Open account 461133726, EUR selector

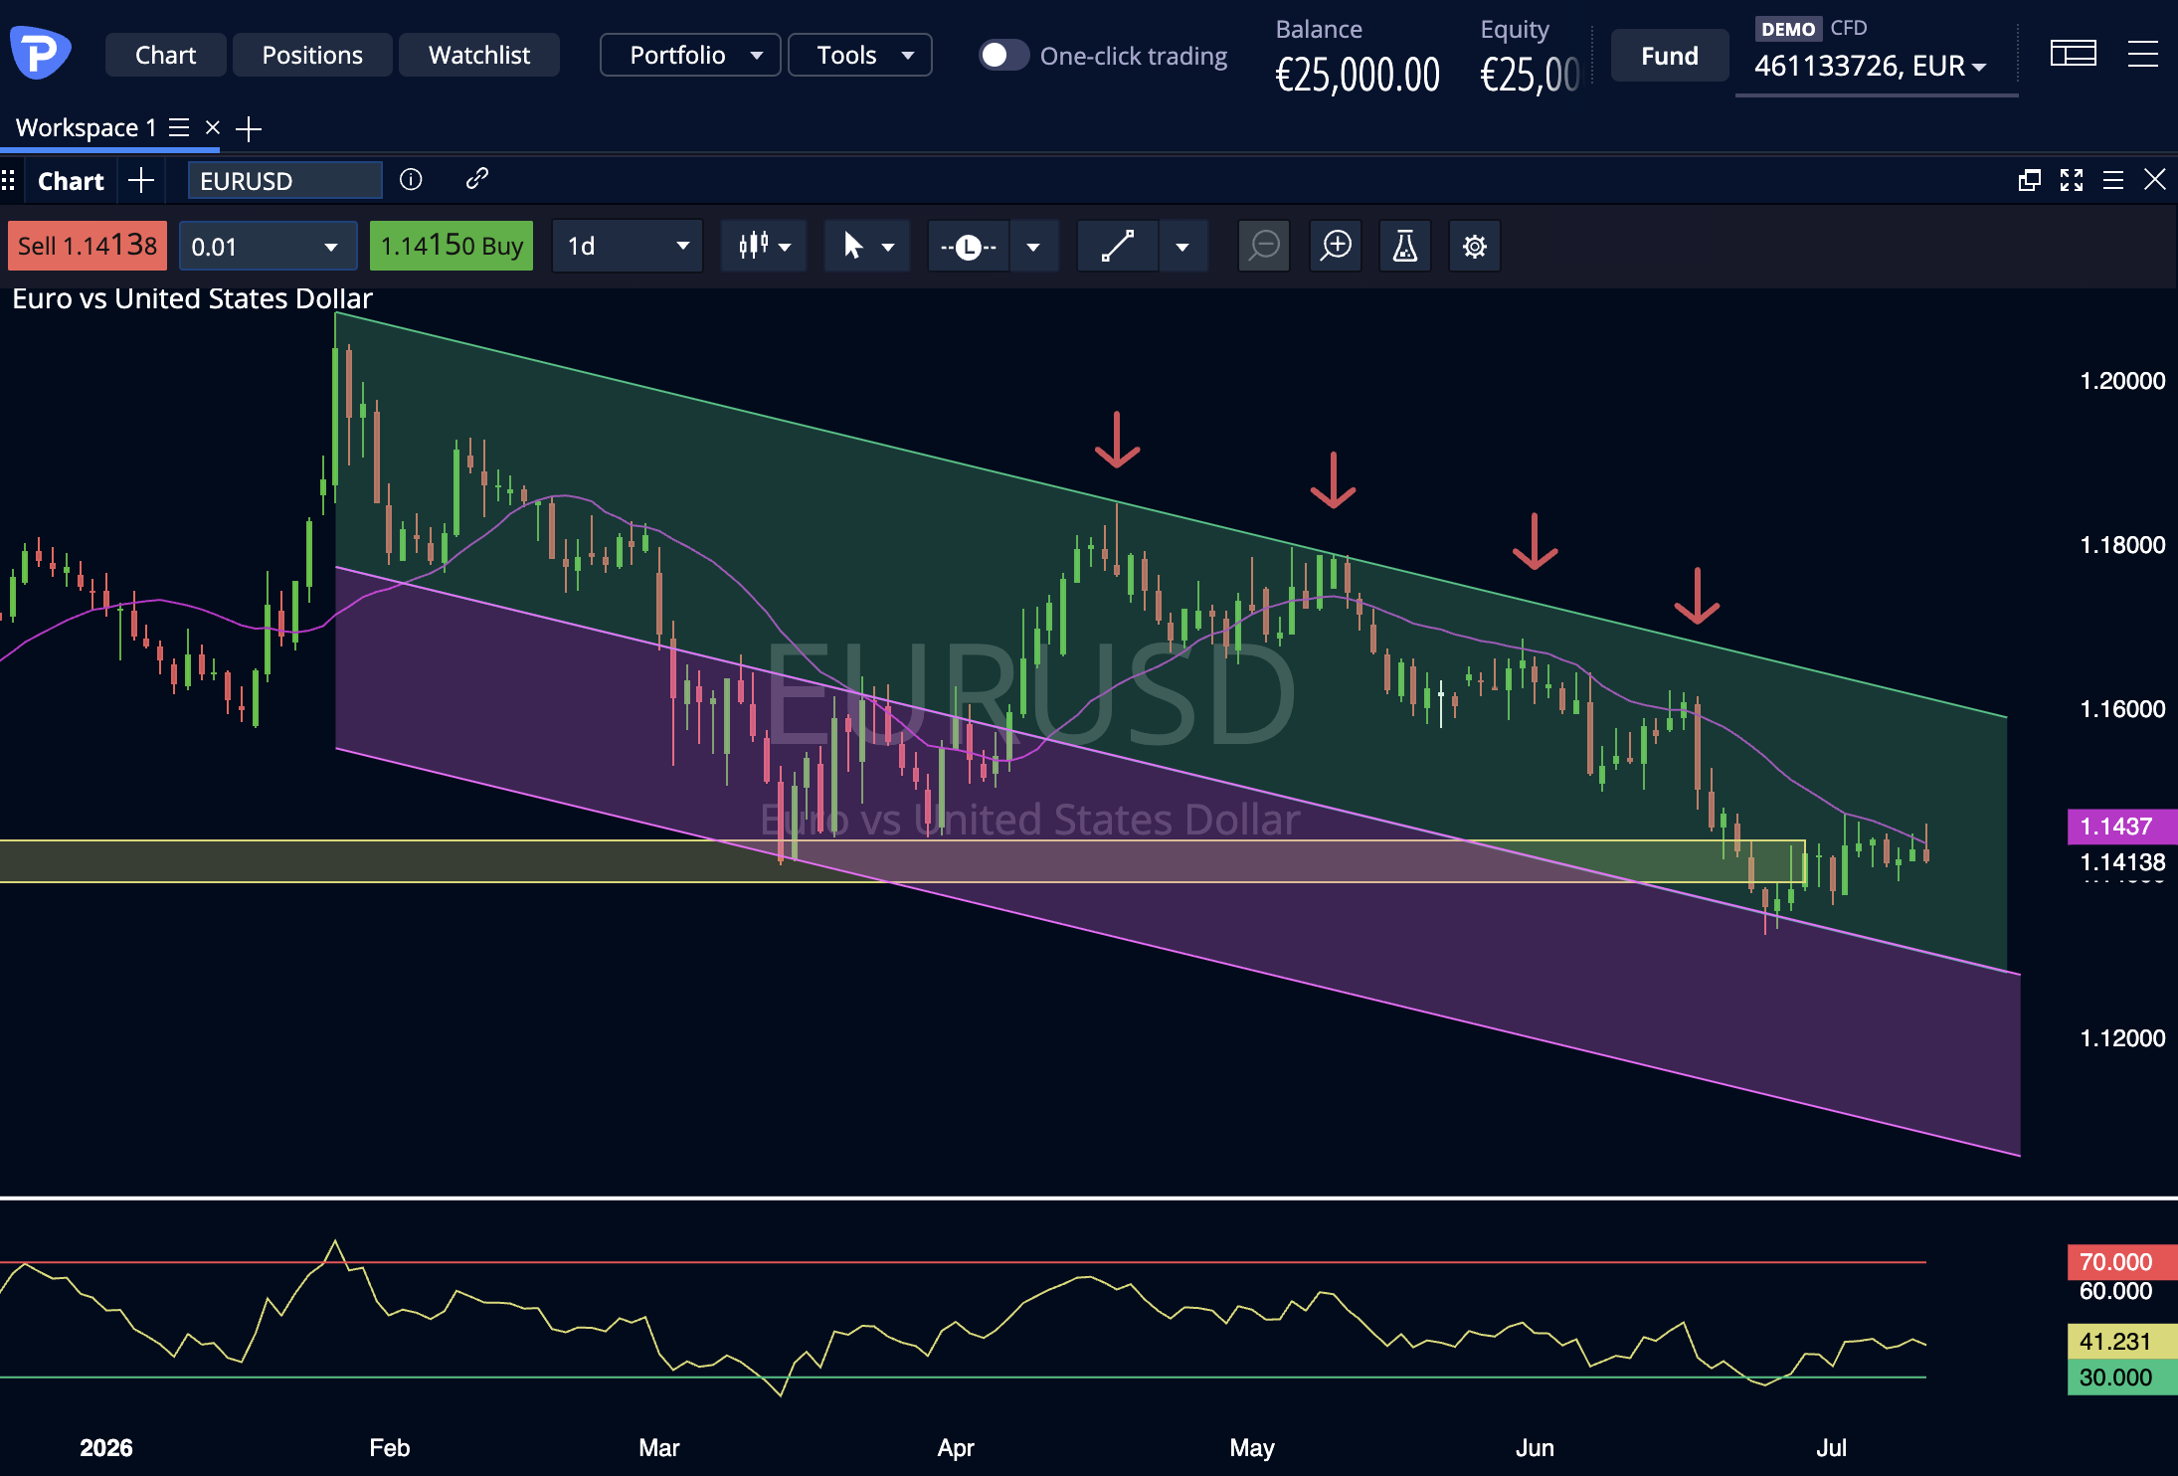(x=1871, y=66)
